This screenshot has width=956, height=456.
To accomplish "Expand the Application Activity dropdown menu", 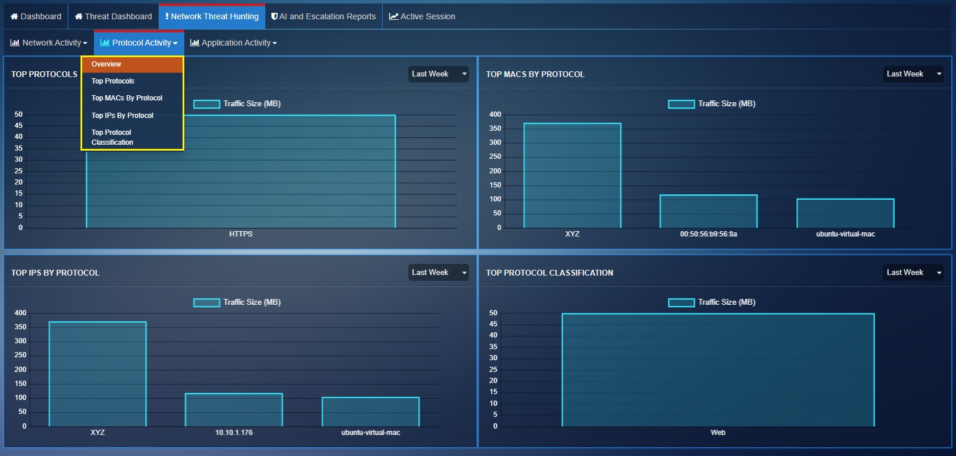I will 233,43.
